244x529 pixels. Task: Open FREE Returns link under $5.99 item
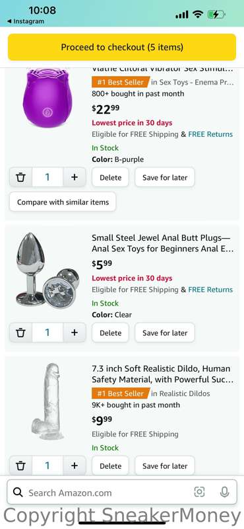coord(210,290)
